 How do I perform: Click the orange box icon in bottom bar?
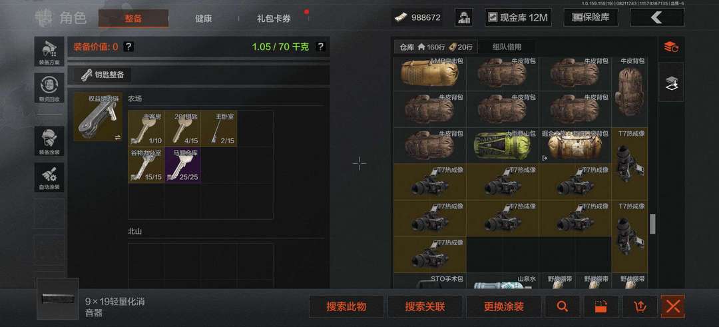pos(600,307)
